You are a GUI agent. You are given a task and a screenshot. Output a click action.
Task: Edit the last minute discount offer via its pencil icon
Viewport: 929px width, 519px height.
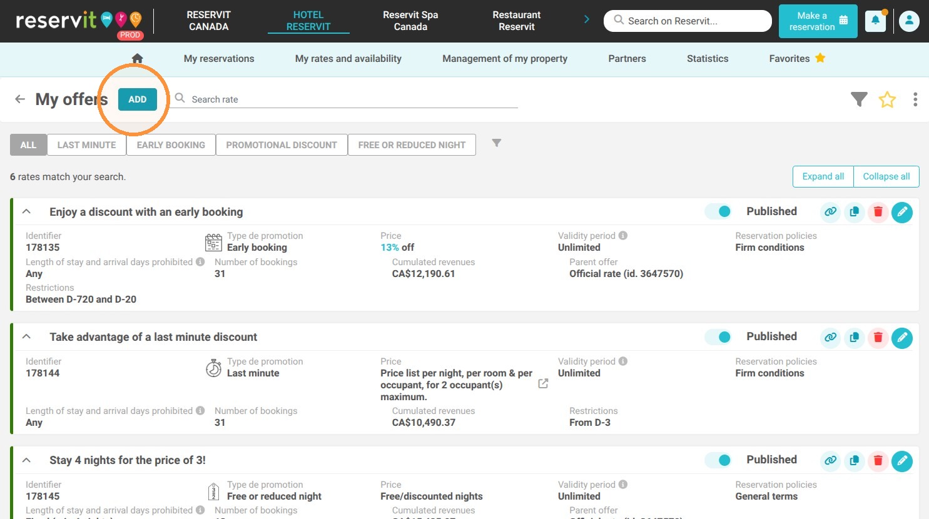click(901, 338)
